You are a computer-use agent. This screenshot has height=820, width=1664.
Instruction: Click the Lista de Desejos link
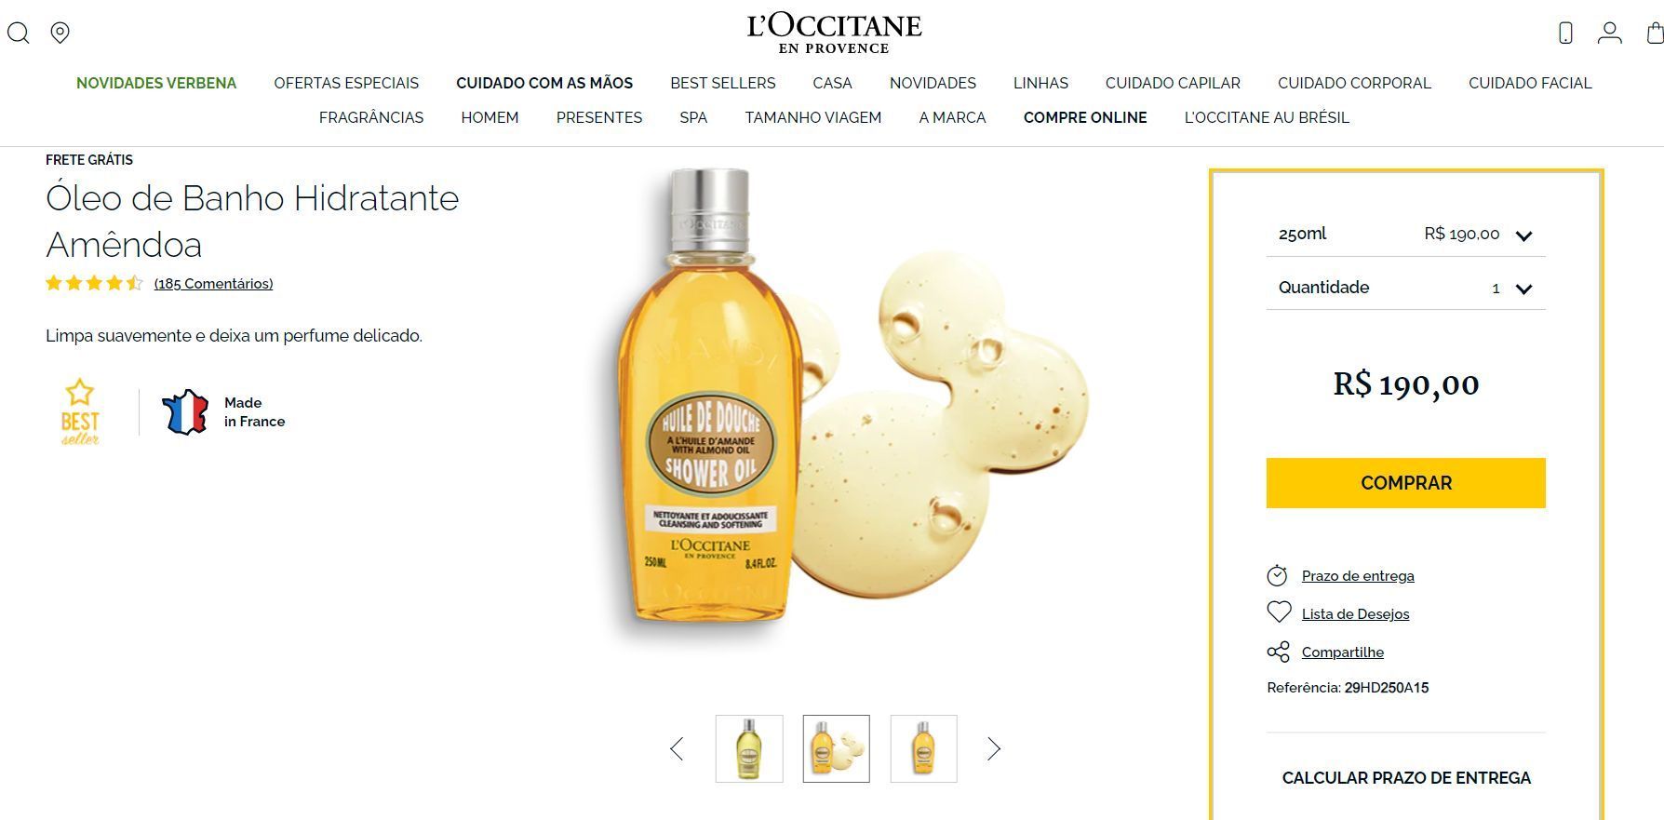(1355, 614)
